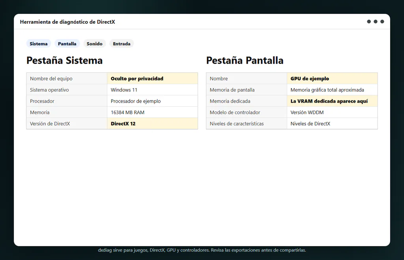Select the Sonido tab
This screenshot has height=260, width=404.
click(x=95, y=43)
